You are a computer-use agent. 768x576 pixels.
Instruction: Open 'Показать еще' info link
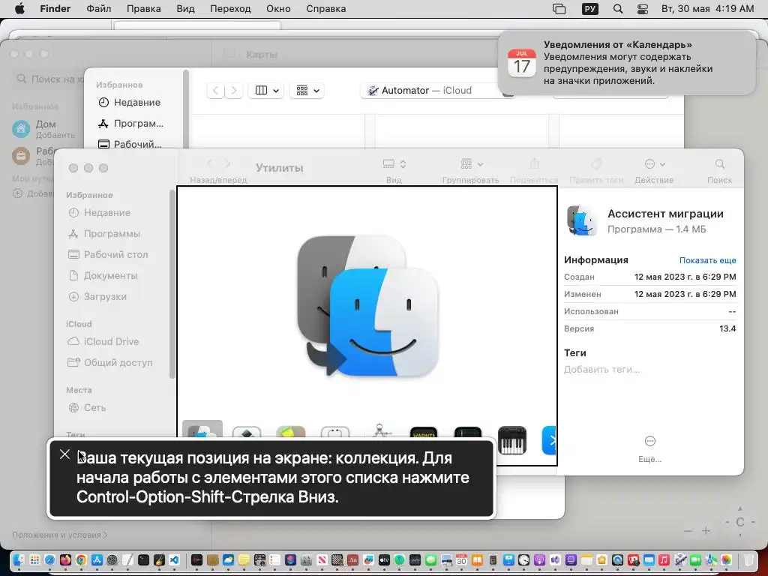click(707, 260)
